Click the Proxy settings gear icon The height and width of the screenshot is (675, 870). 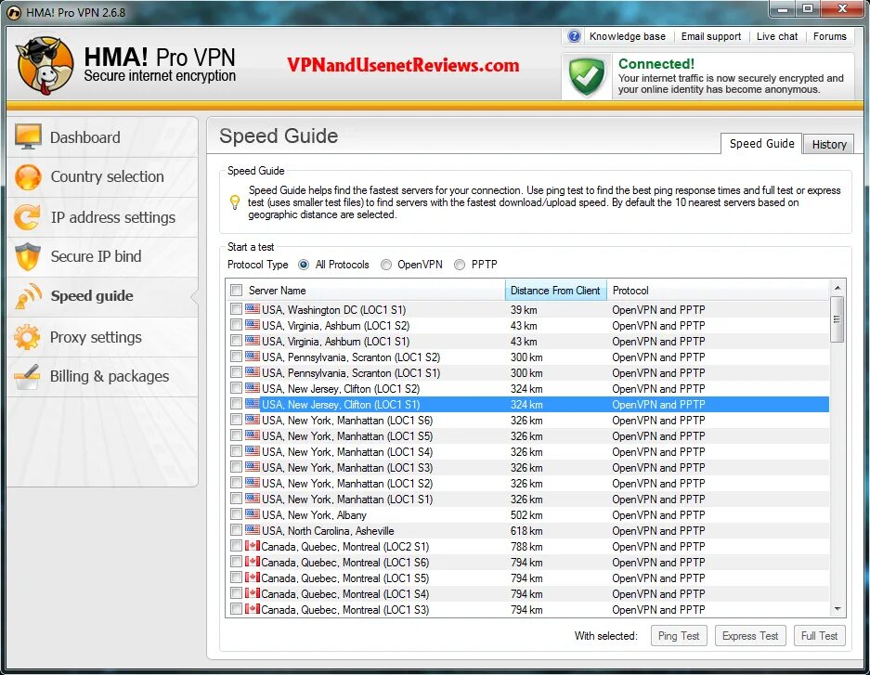coord(27,337)
